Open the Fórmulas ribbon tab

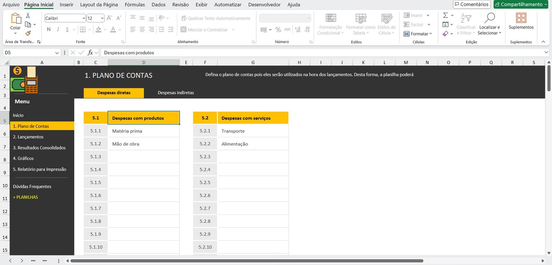135,4
